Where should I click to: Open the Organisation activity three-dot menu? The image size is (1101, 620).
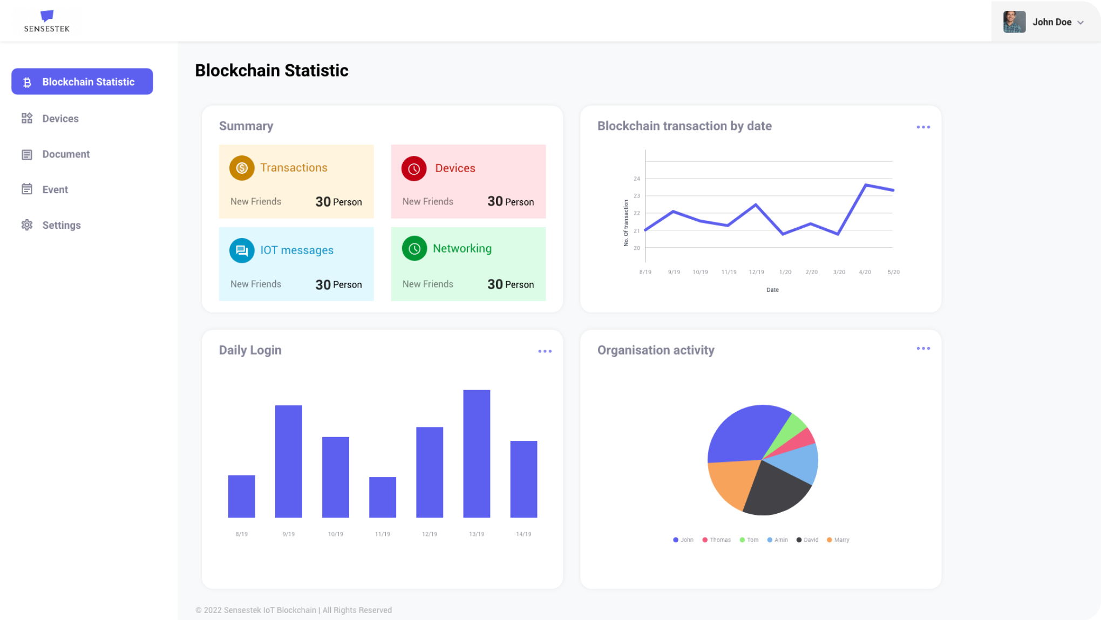pyautogui.click(x=923, y=349)
